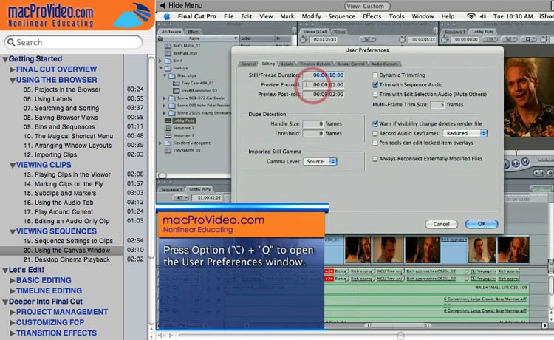Viewport: 554px width, 340px height.
Task: Click Hide Menu link
Action: pos(181,6)
